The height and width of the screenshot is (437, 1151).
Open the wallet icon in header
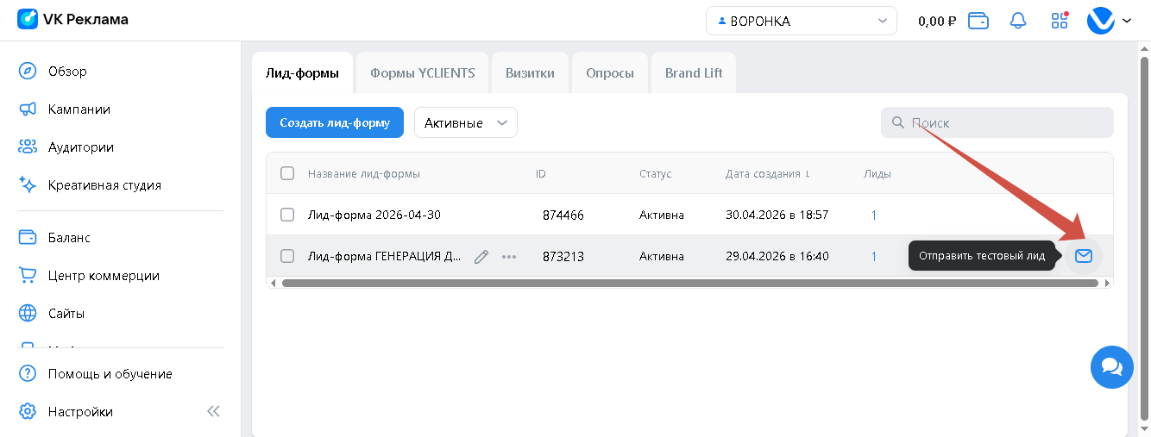click(978, 21)
